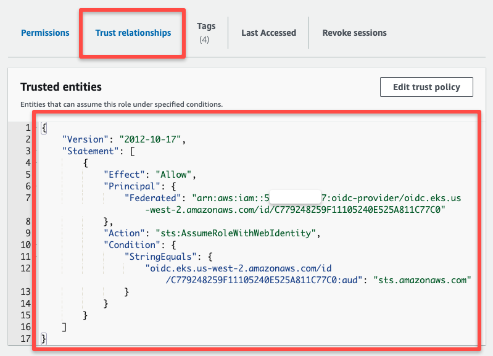Click line number 12 in the gutter
The image size is (493, 356).
[x=25, y=268]
